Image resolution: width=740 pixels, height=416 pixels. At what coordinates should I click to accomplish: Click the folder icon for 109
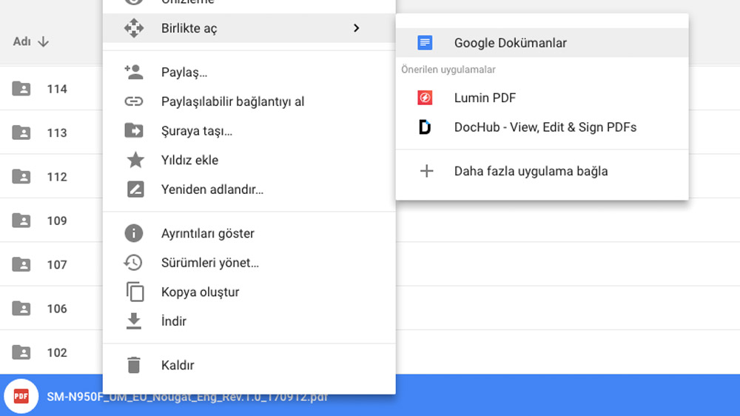(21, 221)
